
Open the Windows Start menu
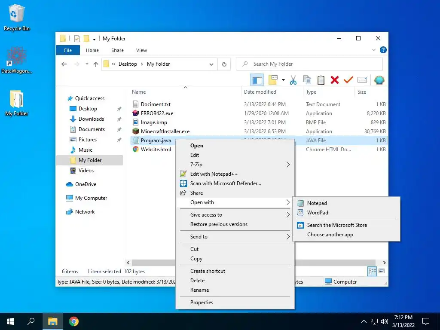click(10, 321)
